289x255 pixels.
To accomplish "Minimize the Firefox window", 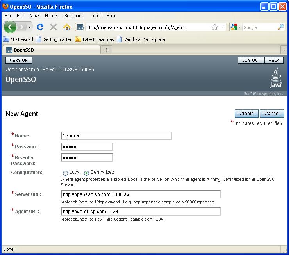I will point(264,7).
